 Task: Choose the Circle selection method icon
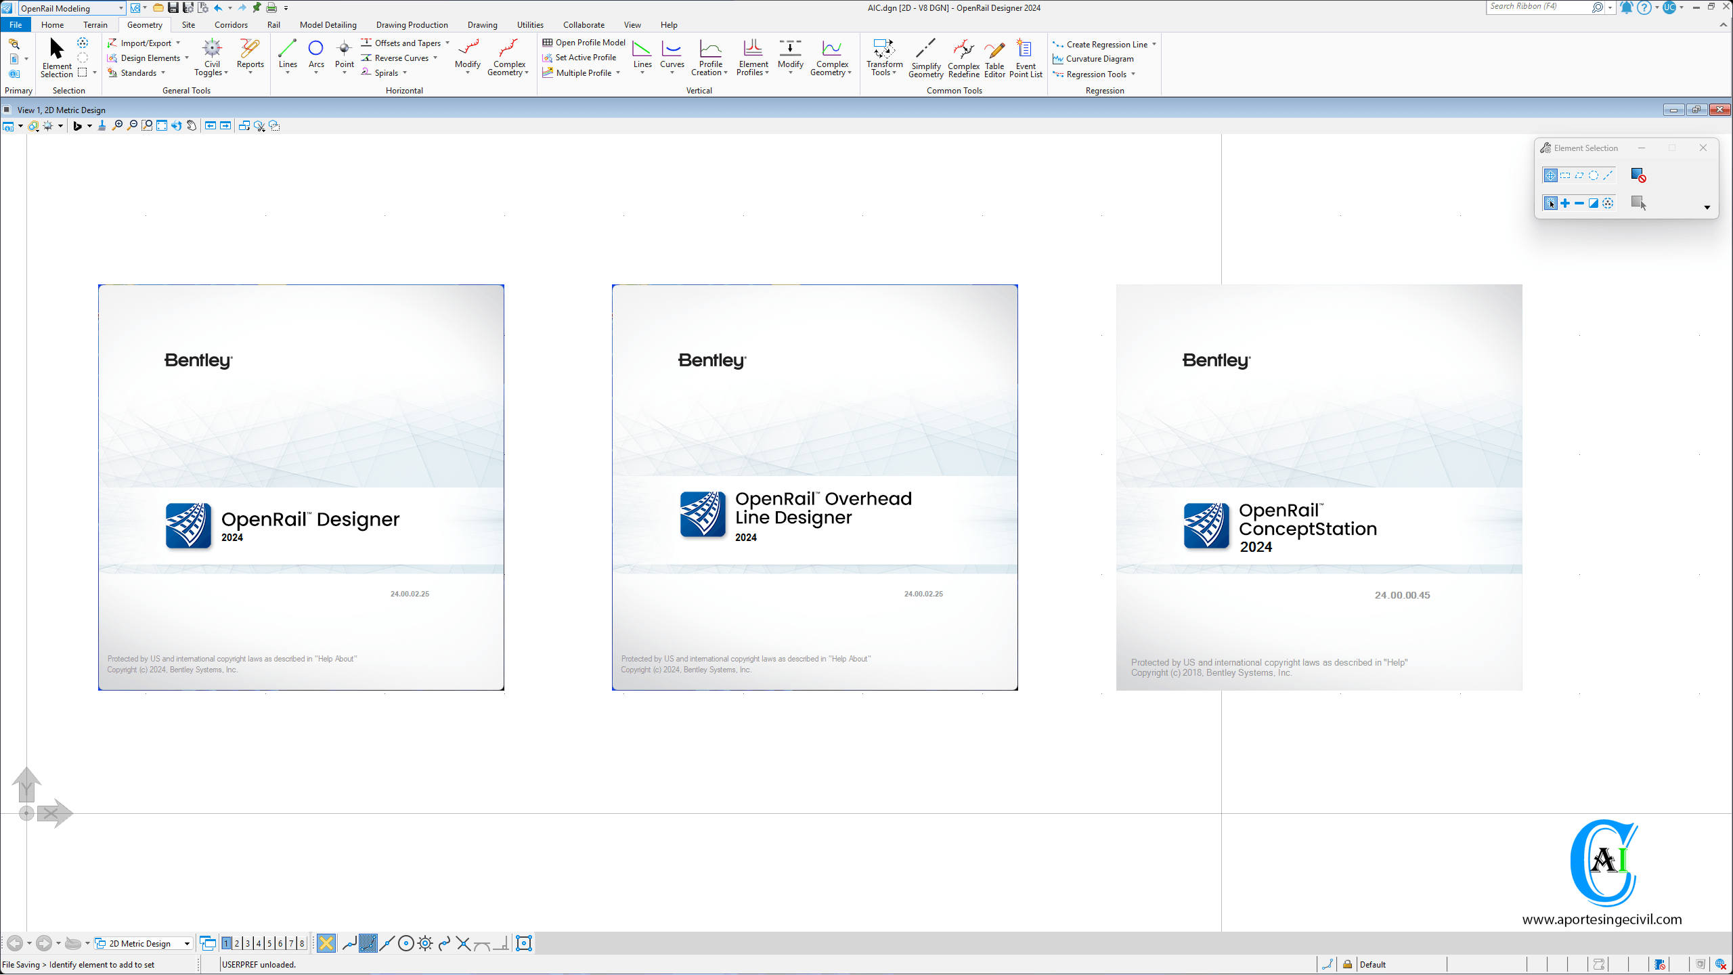click(x=1594, y=175)
